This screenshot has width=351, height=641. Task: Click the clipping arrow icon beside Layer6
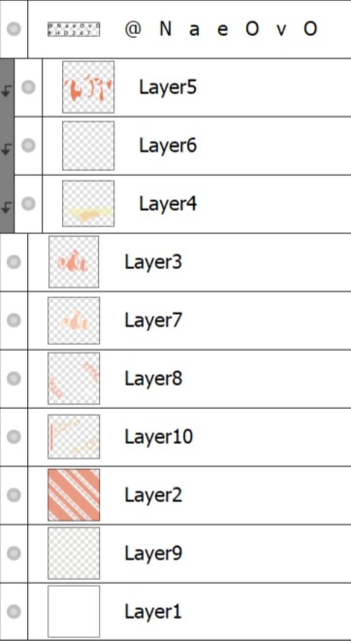(x=7, y=149)
